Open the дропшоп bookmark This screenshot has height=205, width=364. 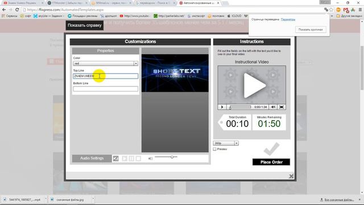pos(109,16)
